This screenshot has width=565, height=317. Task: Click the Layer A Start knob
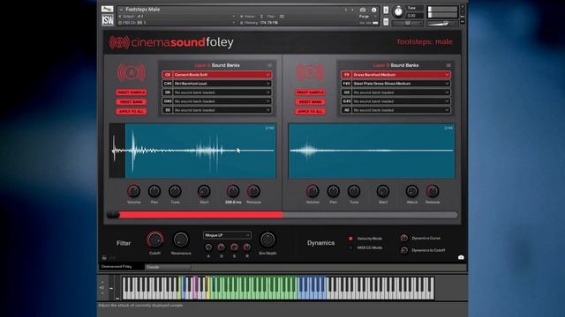(x=204, y=191)
